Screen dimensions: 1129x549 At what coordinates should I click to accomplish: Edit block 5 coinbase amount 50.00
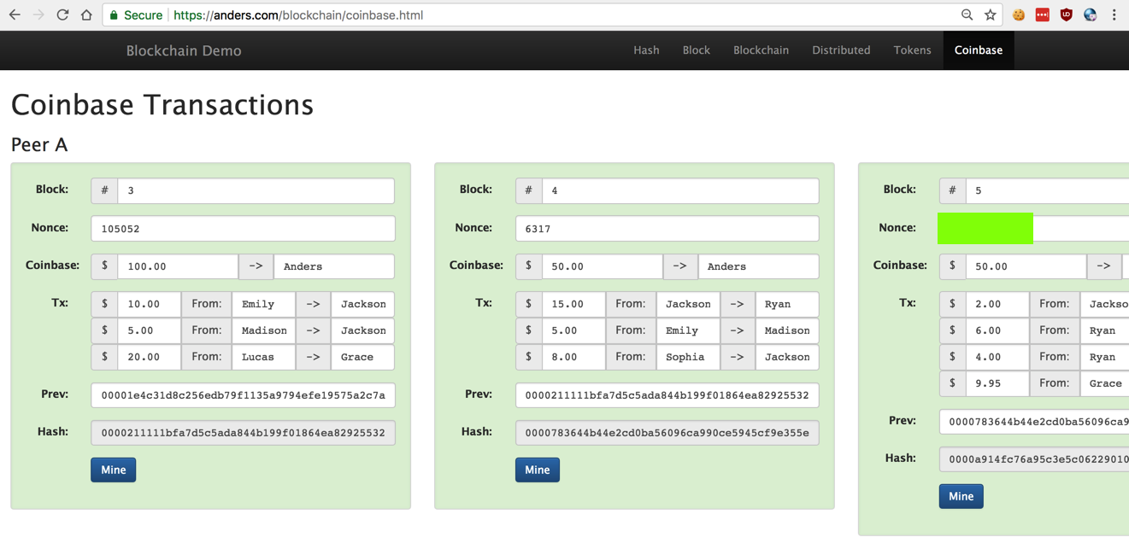(1026, 266)
